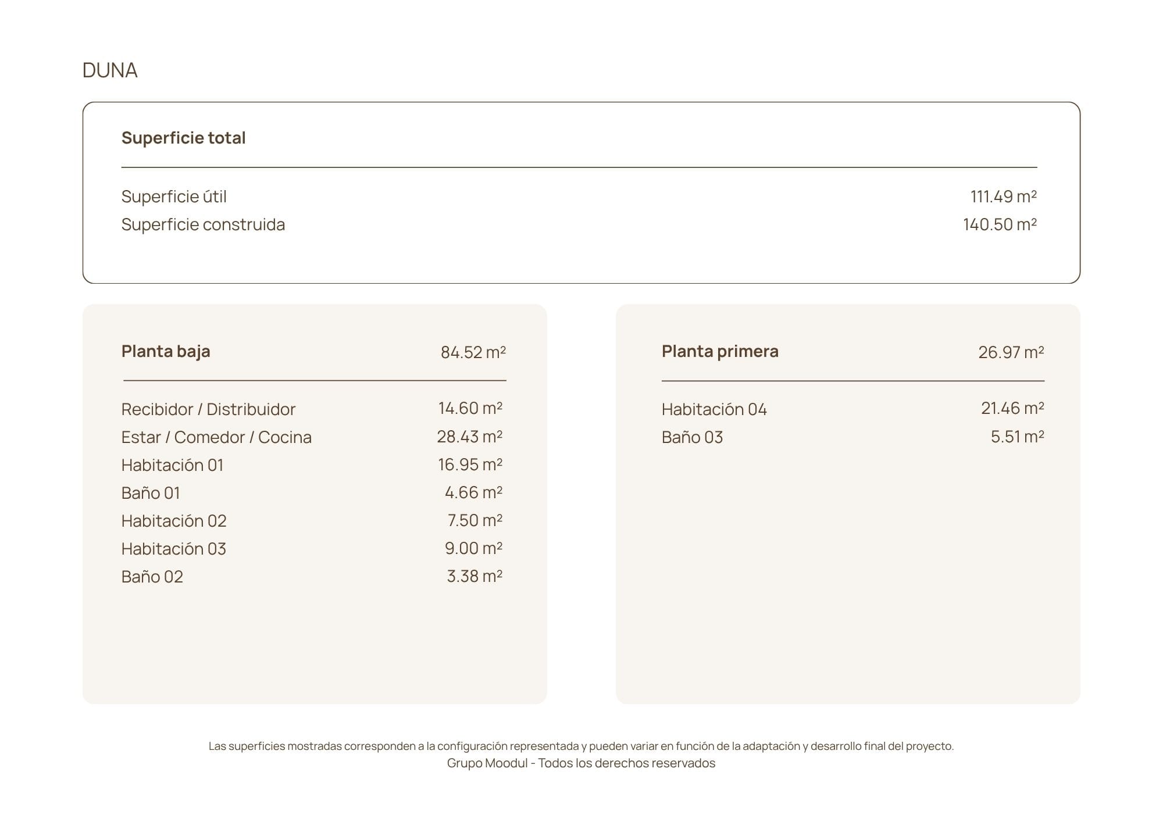Click the Habitación 02 label
Image resolution: width=1163 pixels, height=822 pixels.
(174, 521)
